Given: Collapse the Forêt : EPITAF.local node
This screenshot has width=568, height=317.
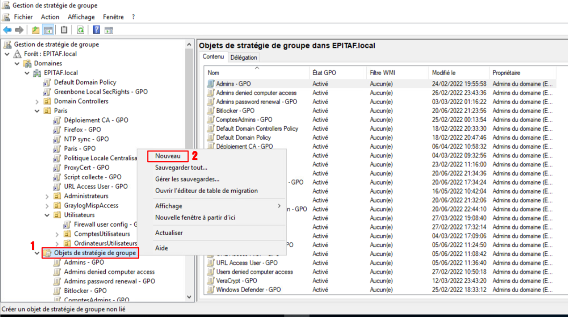Looking at the screenshot, I should (x=7, y=54).
